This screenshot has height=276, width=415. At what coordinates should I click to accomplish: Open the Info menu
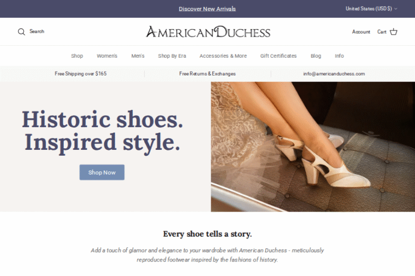pyautogui.click(x=339, y=56)
